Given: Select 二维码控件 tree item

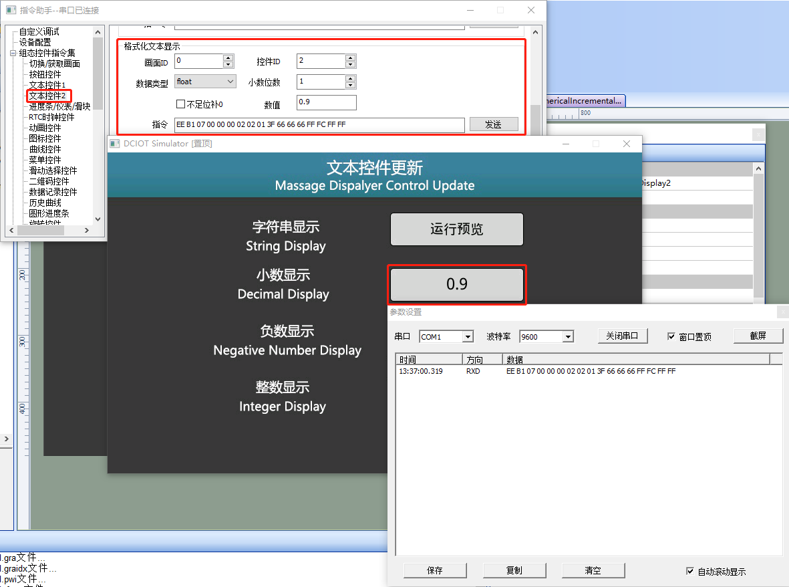Looking at the screenshot, I should [x=49, y=181].
